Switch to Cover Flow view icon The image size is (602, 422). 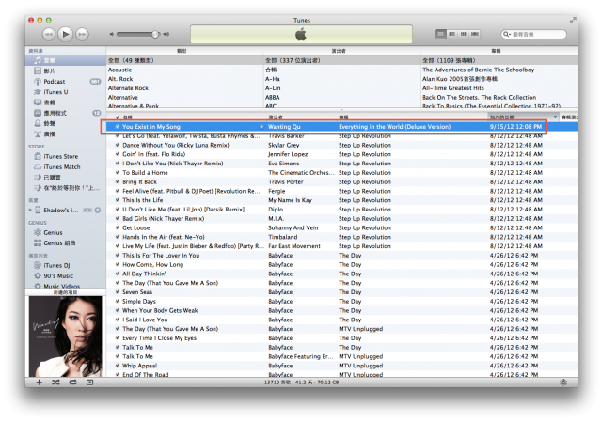point(475,34)
